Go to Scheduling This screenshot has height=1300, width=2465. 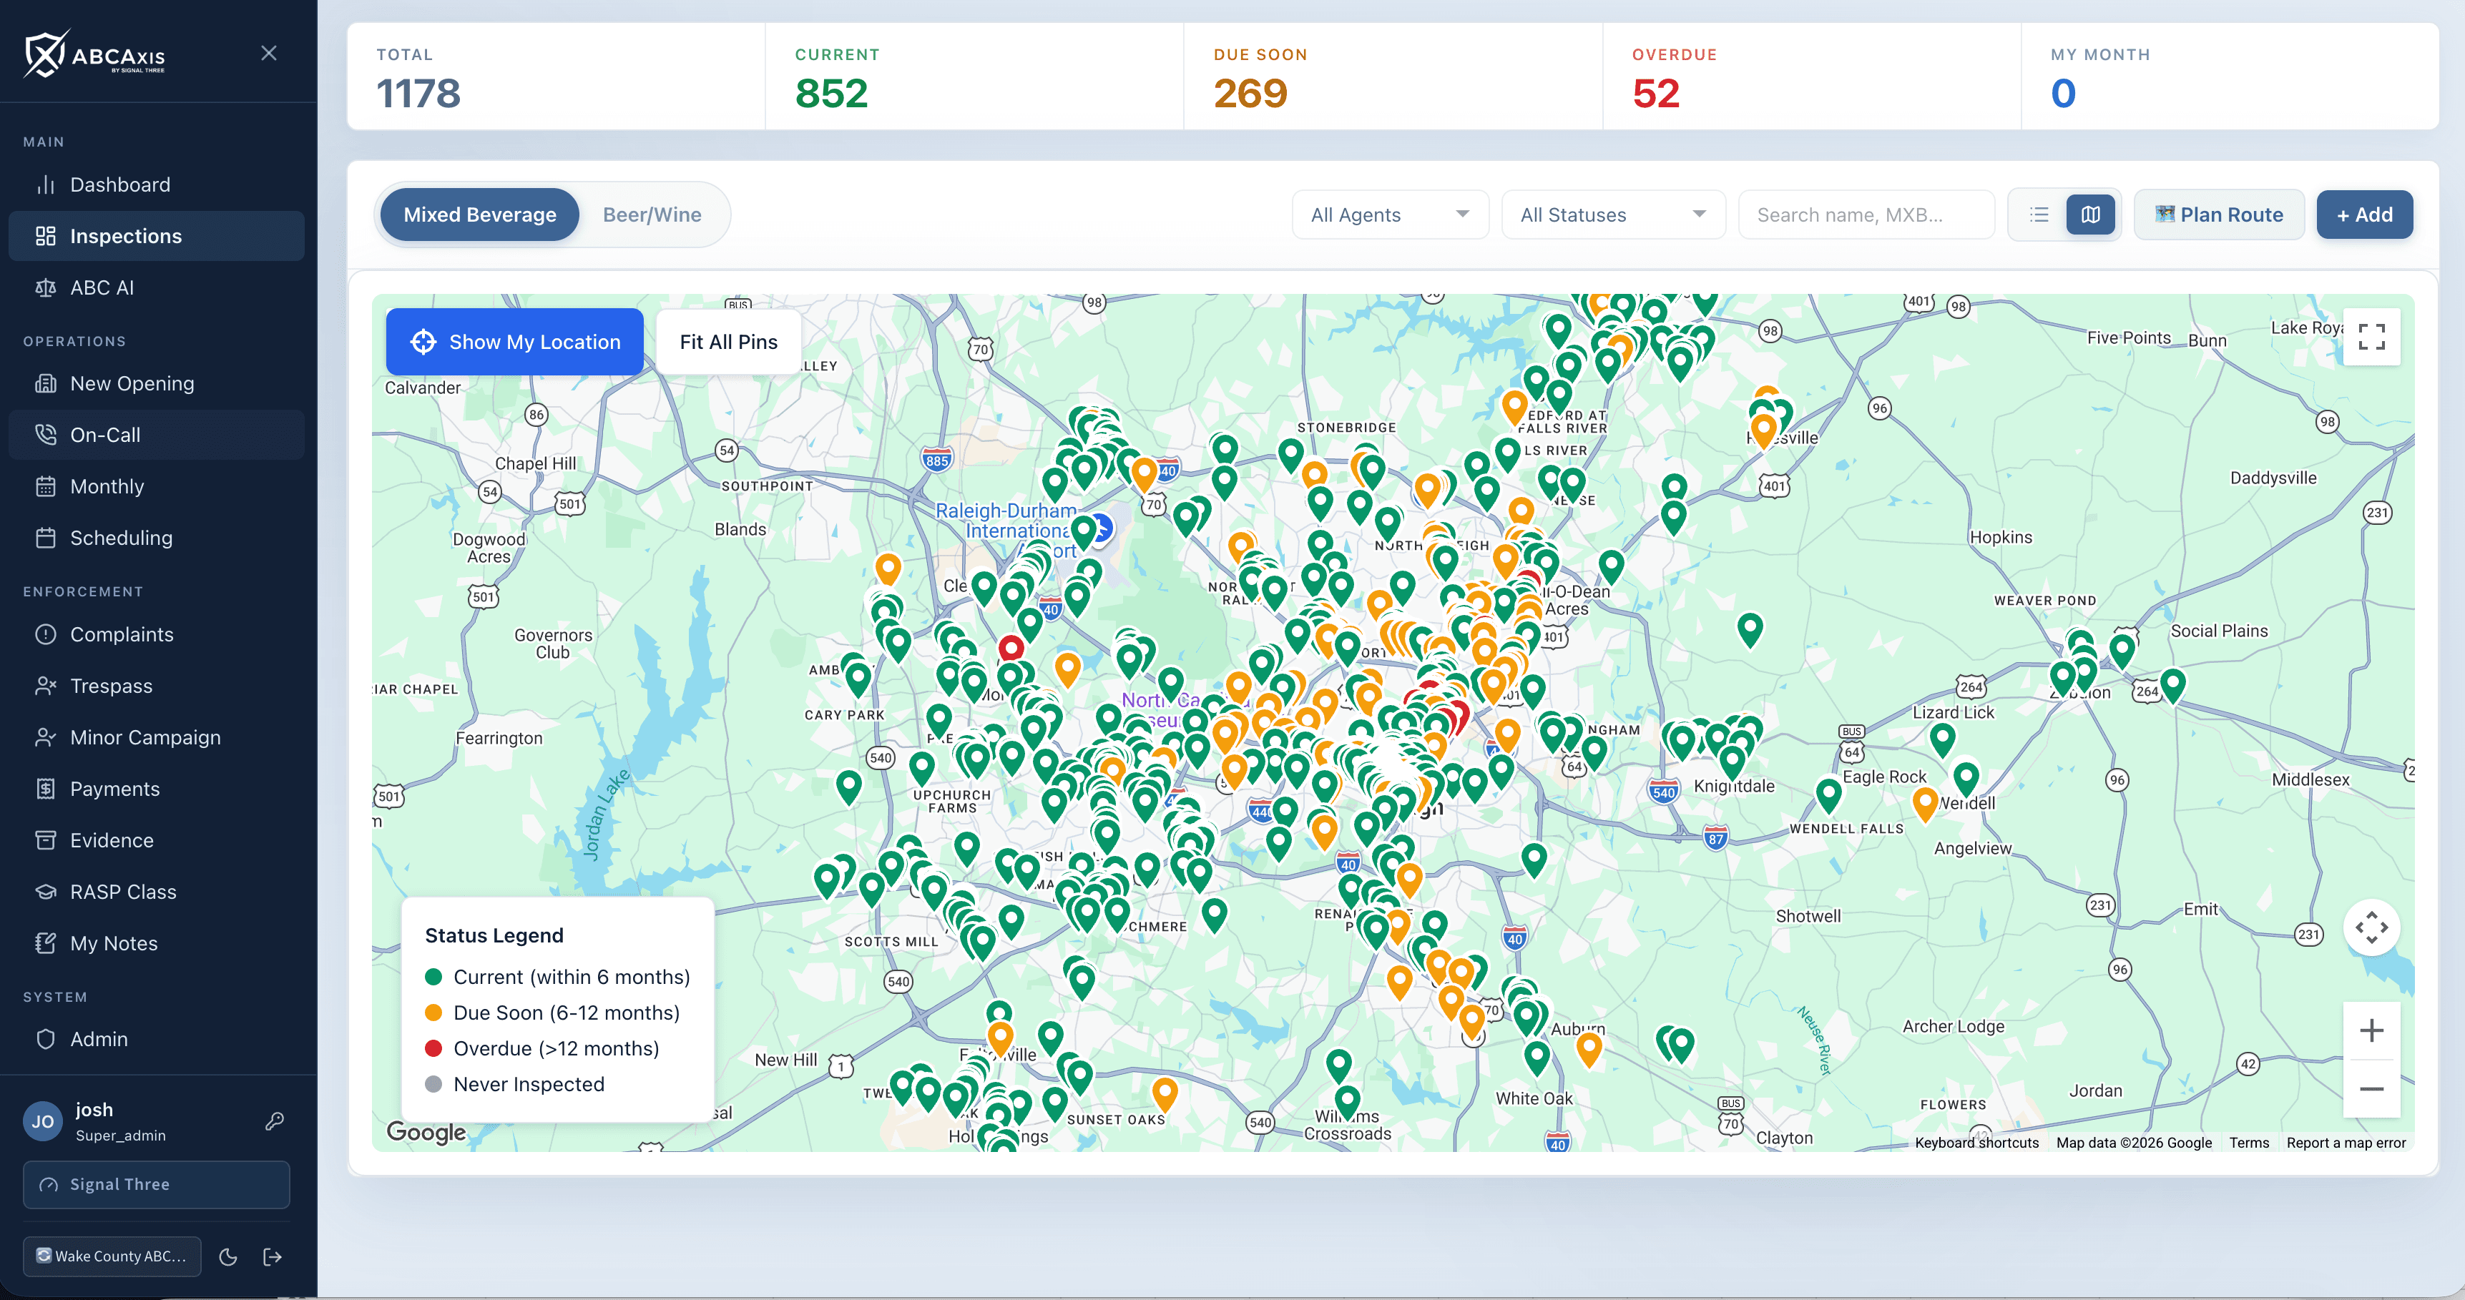(156, 538)
